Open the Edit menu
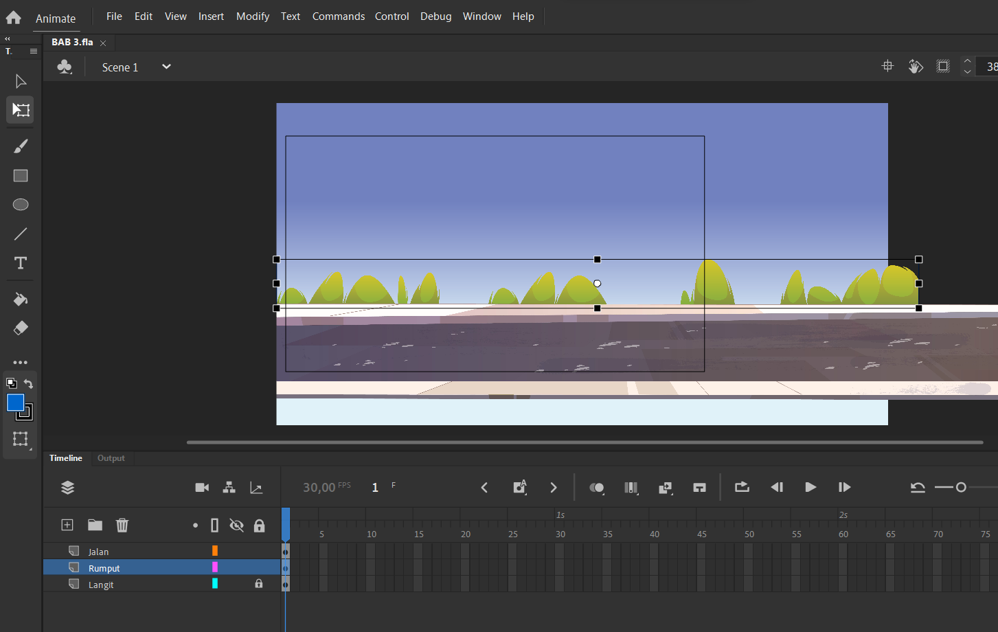Viewport: 998px width, 632px height. pos(144,16)
